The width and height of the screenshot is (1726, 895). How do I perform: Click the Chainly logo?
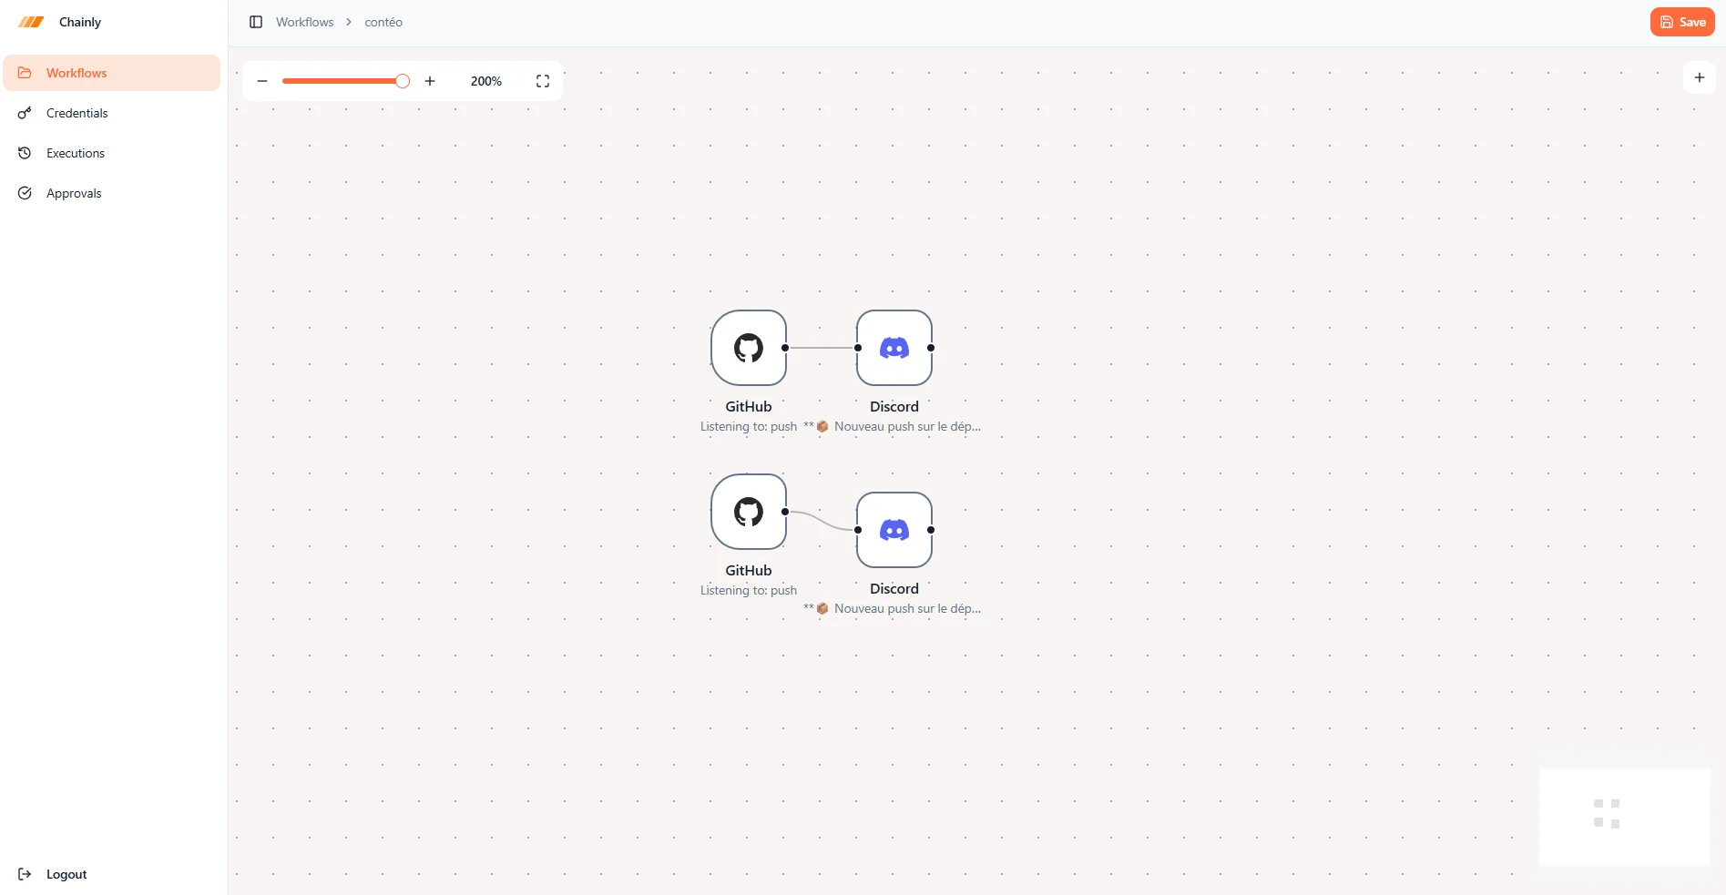31,22
